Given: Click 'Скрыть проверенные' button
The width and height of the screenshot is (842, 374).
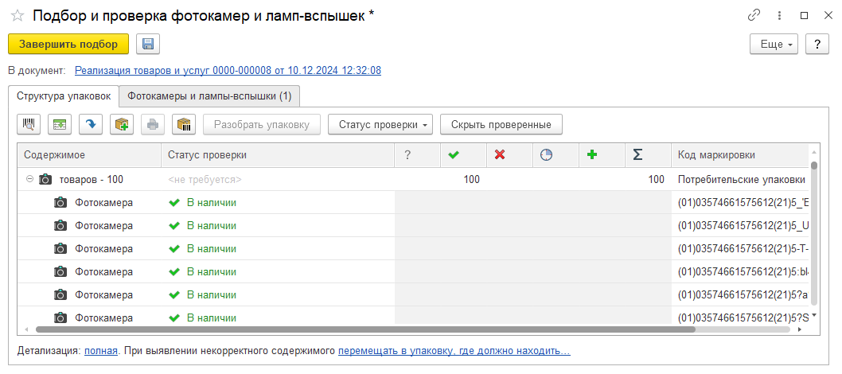Looking at the screenshot, I should pos(501,124).
